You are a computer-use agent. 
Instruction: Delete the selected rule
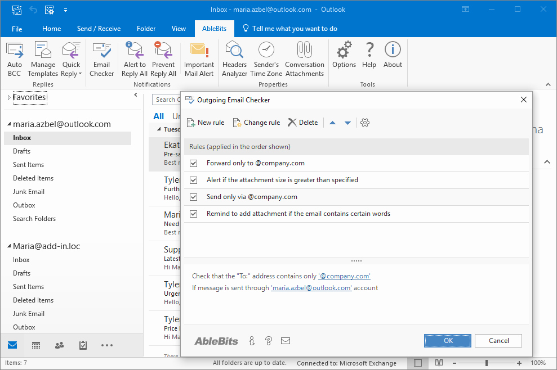coord(302,123)
